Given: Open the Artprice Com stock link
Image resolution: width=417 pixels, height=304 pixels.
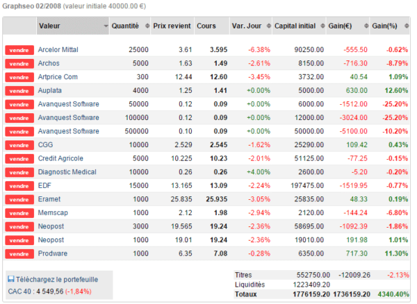Looking at the screenshot, I should 58,77.
